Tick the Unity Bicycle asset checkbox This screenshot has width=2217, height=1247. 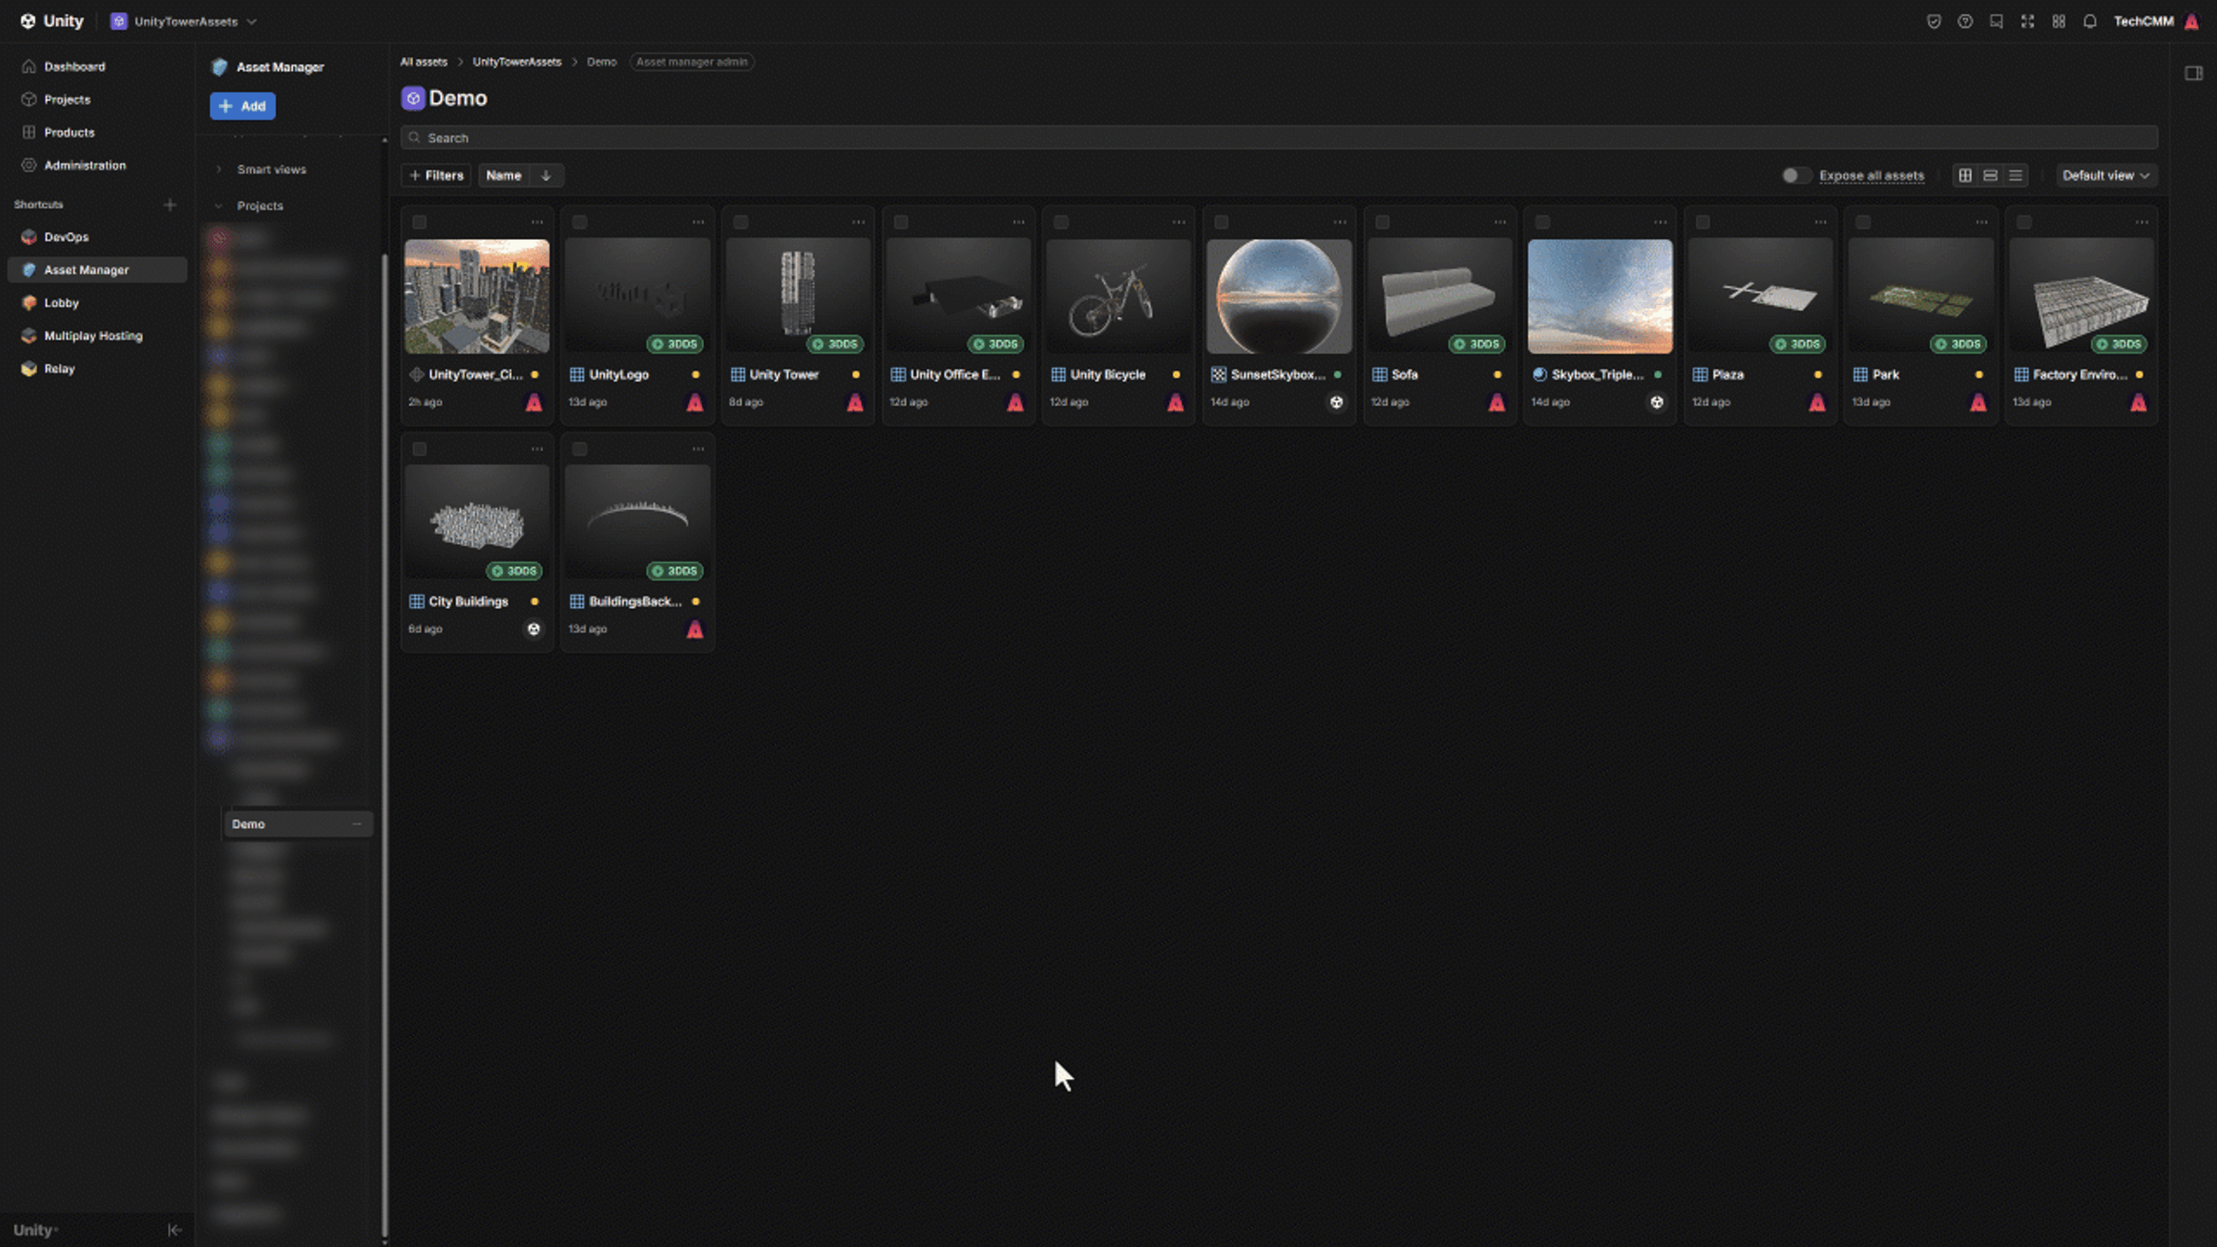1061,222
